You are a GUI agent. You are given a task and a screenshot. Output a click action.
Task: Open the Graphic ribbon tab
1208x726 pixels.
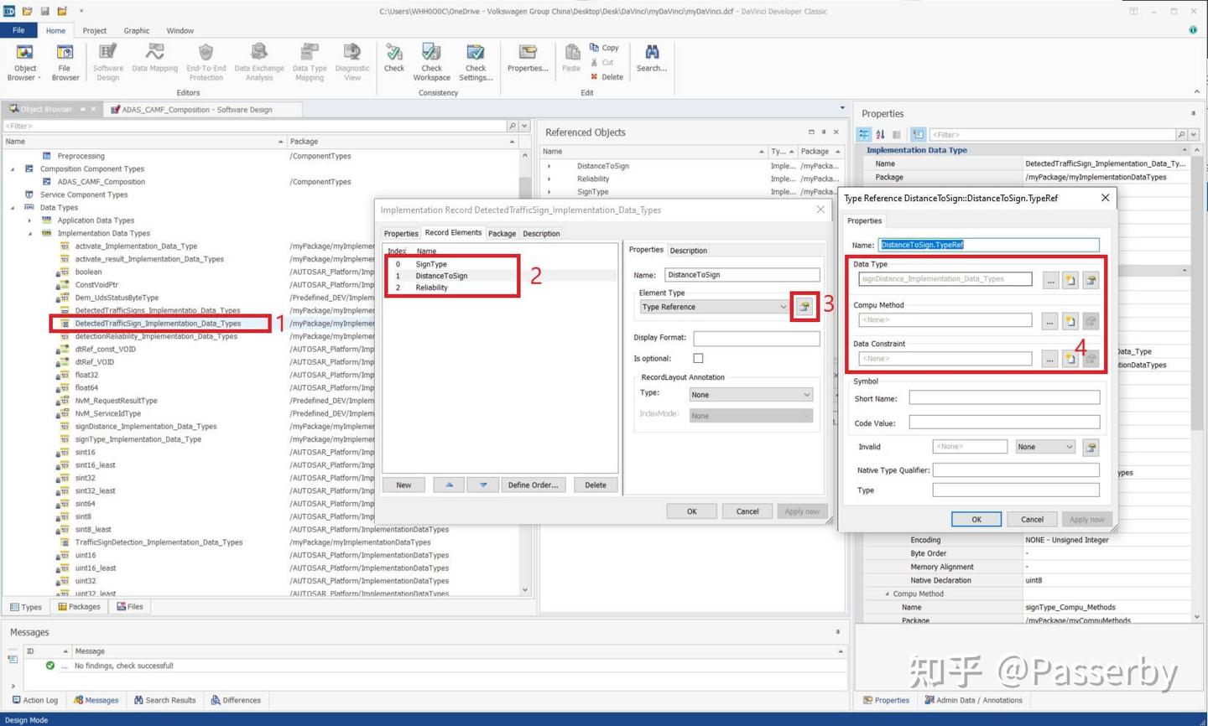[x=136, y=30]
